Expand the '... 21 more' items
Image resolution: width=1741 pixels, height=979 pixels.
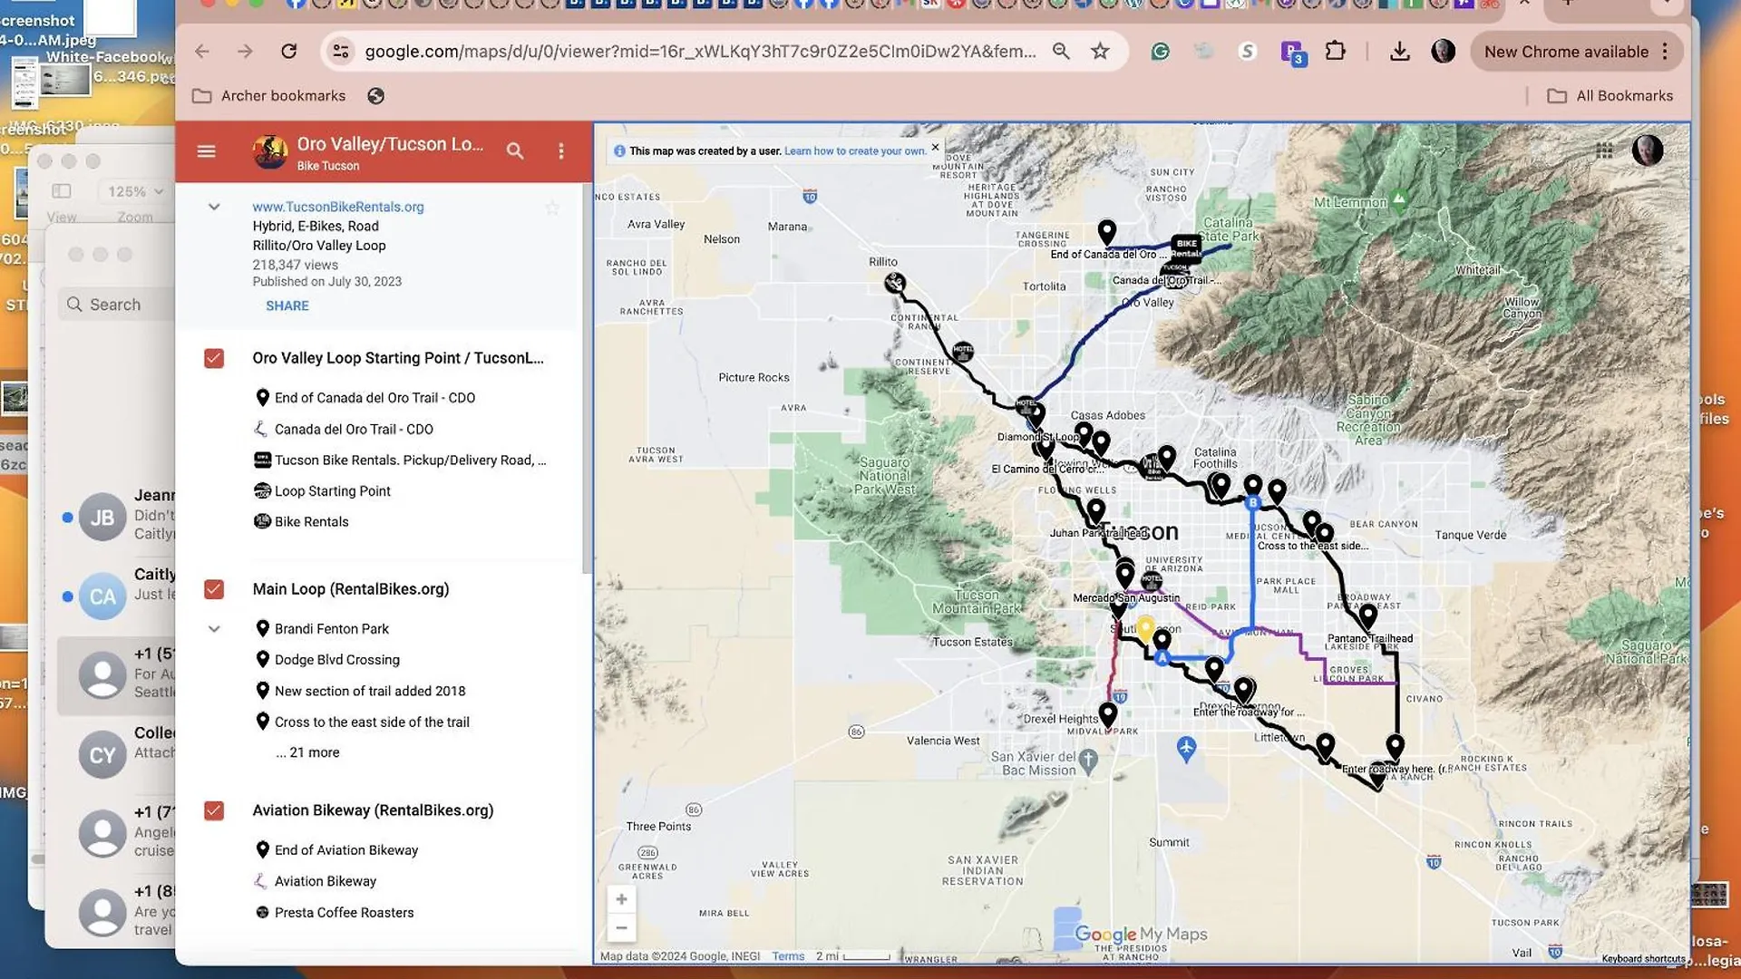coord(307,752)
